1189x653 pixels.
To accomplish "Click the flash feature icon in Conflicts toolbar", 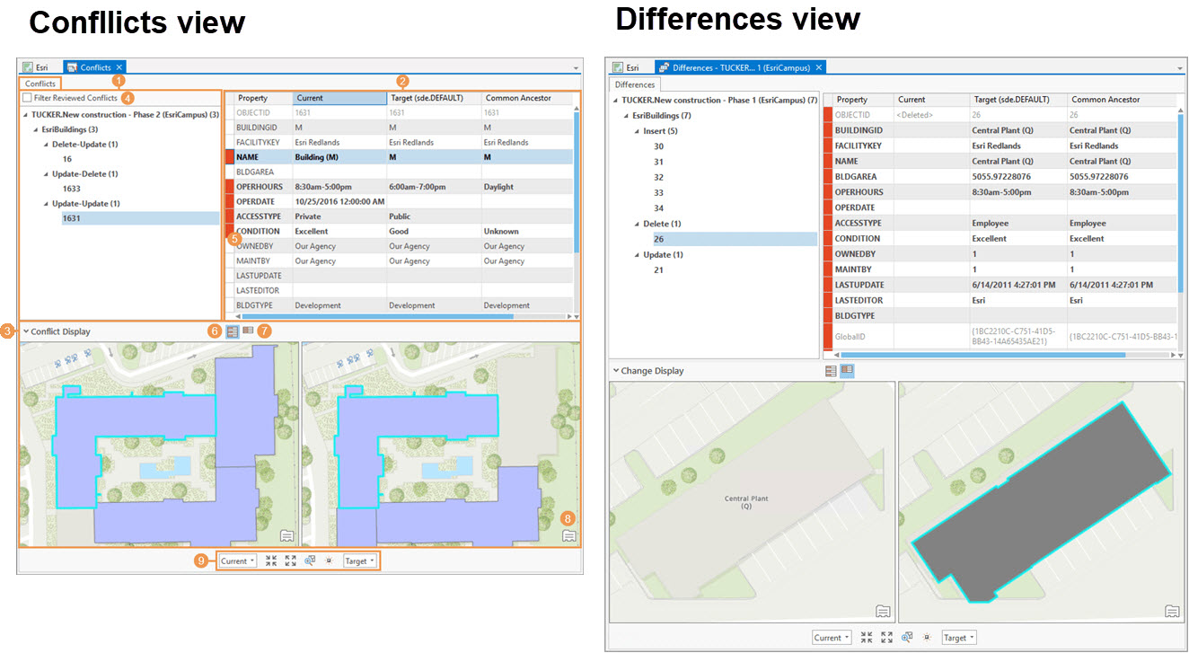I will 329,560.
